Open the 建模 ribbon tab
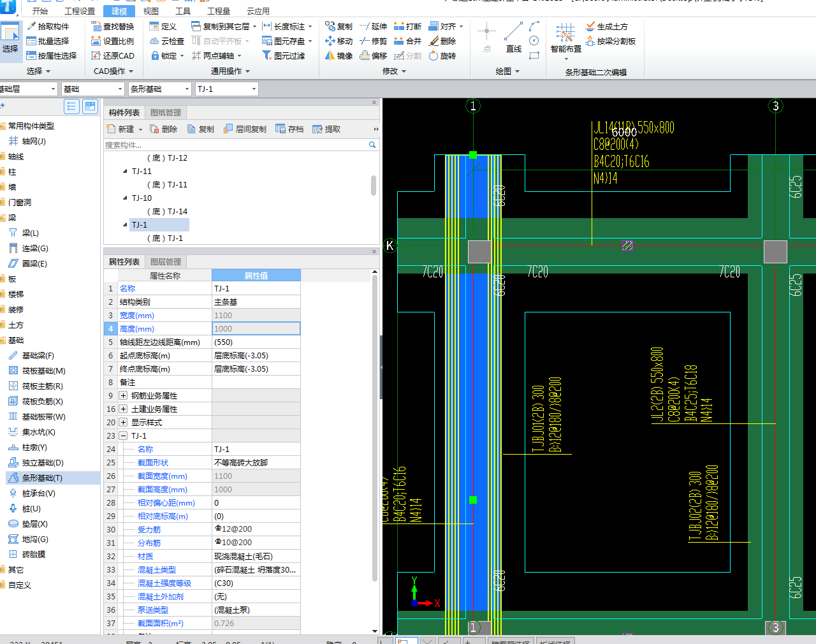This screenshot has height=644, width=816. [x=119, y=11]
